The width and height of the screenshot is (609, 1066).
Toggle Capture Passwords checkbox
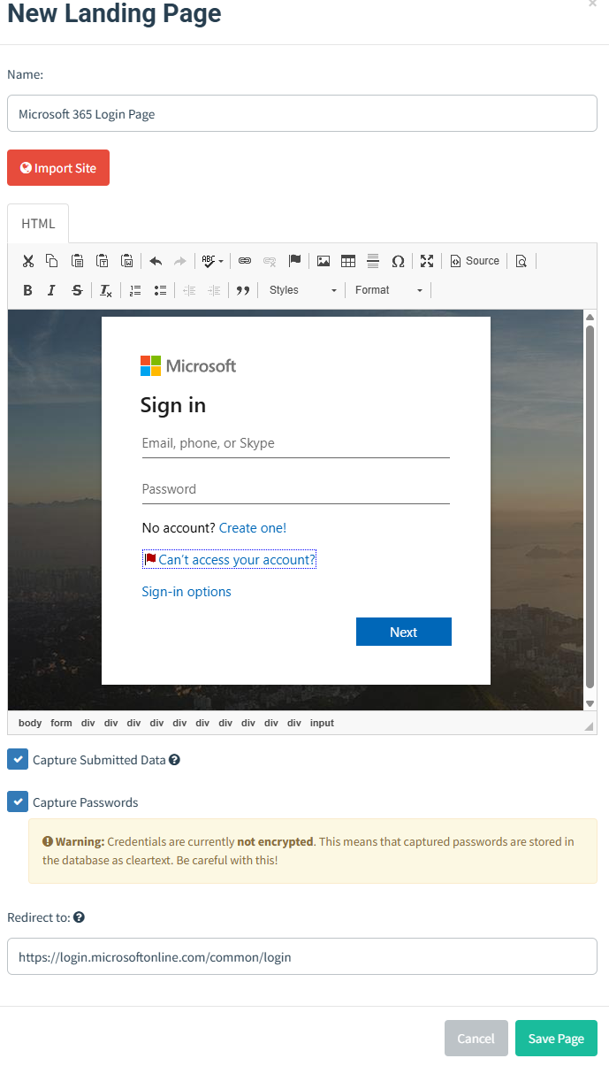click(x=18, y=801)
